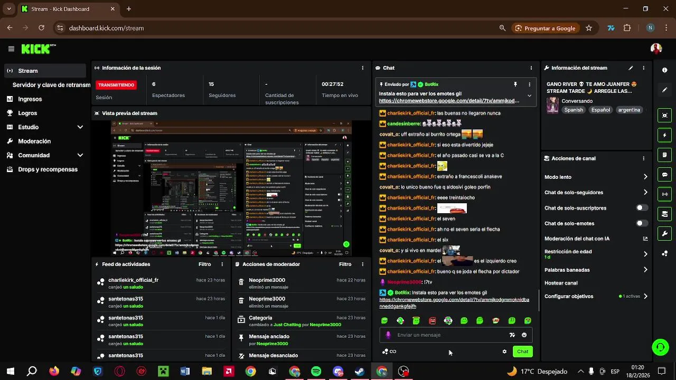The image size is (676, 380).
Task: Open the Windows Start button
Action: [x=10, y=372]
